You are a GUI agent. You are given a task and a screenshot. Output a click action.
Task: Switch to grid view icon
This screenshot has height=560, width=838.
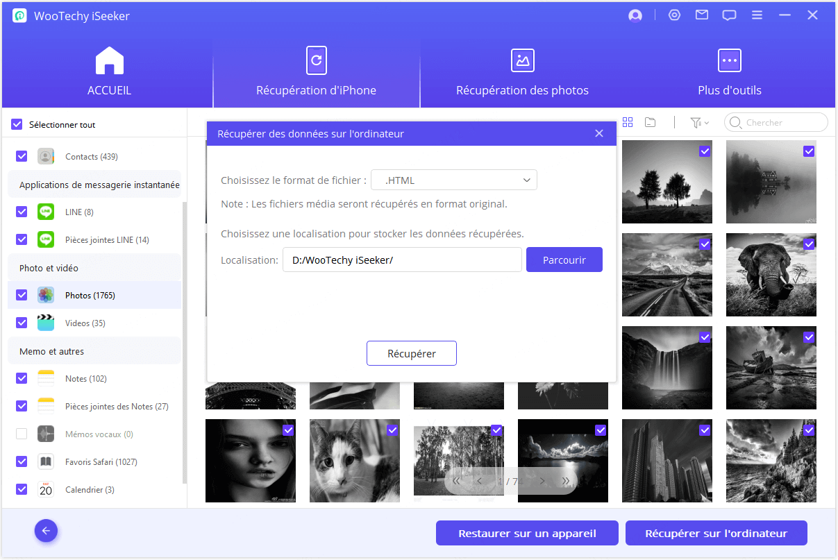point(628,123)
